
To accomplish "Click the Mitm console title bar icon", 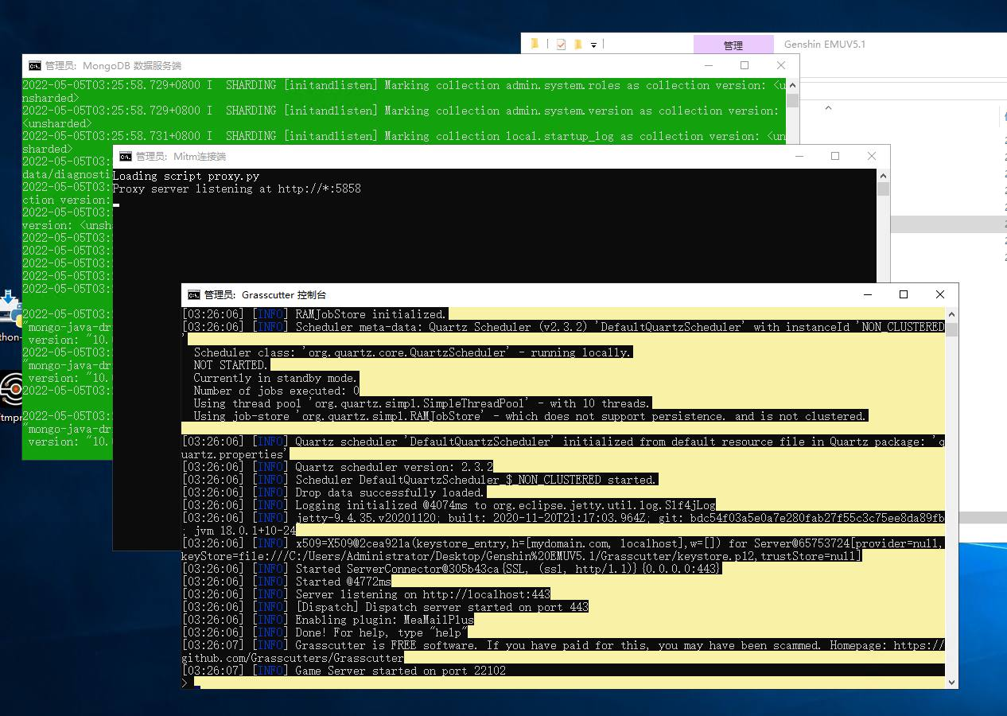I will (x=126, y=157).
